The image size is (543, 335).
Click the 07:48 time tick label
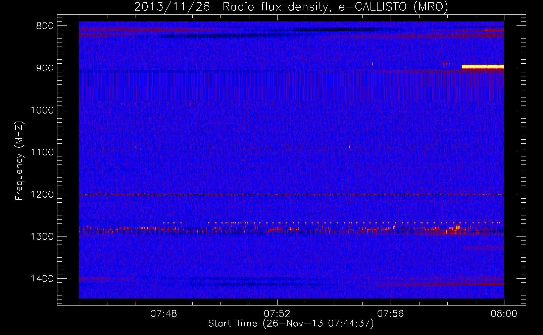click(164, 314)
